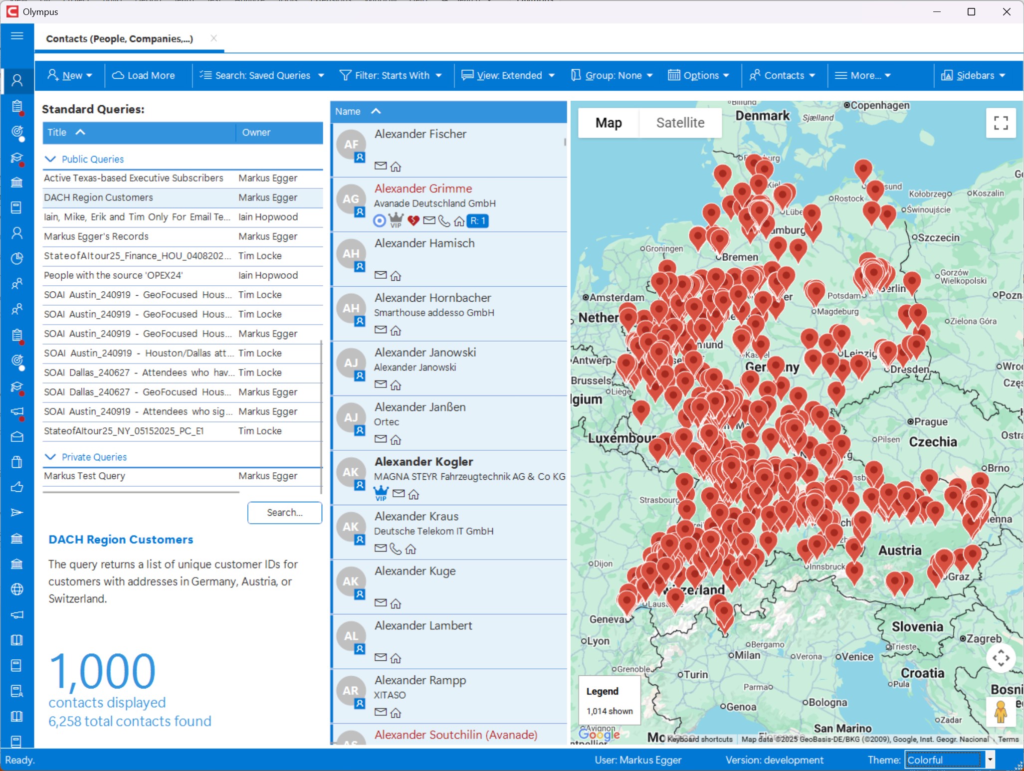The image size is (1024, 771).
Task: Click the blue circle icon on Alexander Grimme
Action: click(x=380, y=220)
